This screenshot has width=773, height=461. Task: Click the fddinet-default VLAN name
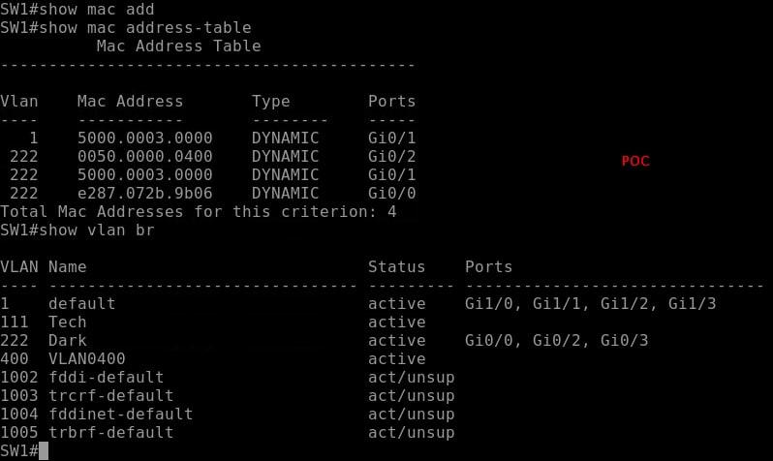120,414
